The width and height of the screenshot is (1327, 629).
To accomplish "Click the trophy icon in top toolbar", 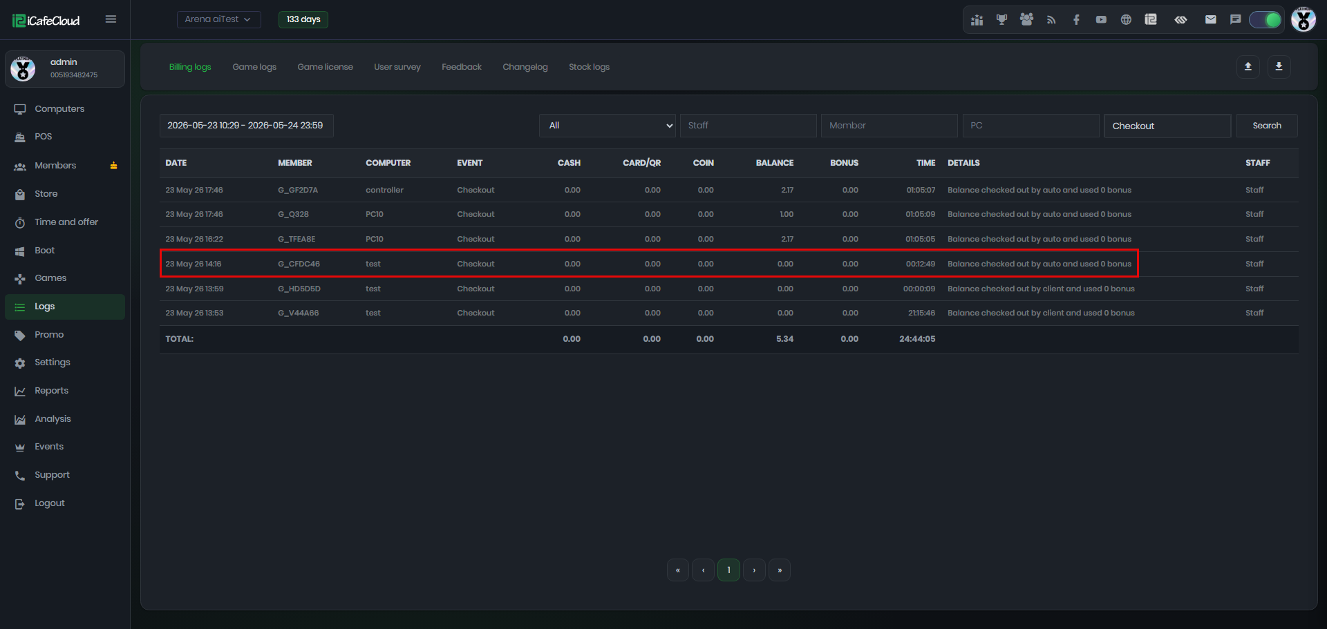I will pyautogui.click(x=1001, y=19).
